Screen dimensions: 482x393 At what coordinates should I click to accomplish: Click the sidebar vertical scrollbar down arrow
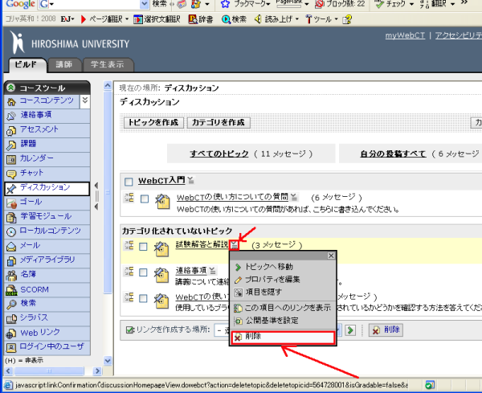[108, 360]
